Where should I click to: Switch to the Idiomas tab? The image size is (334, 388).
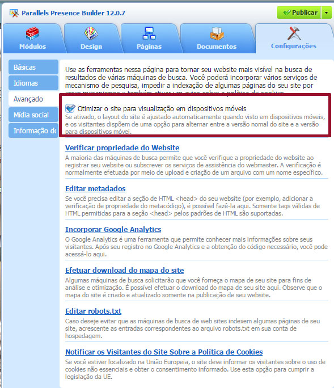point(33,83)
